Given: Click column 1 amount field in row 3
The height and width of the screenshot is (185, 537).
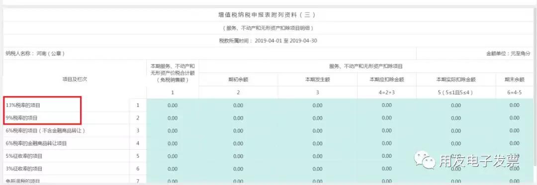Looking at the screenshot, I should pyautogui.click(x=173, y=131).
